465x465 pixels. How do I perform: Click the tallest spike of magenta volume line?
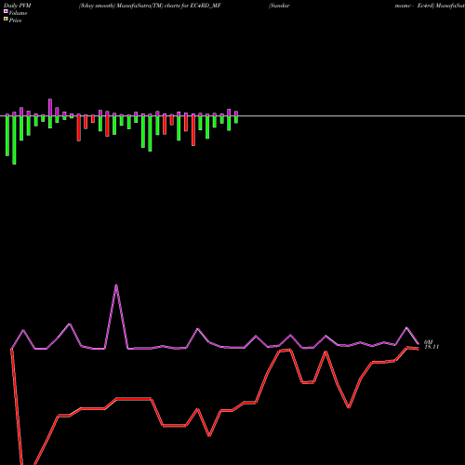116,286
